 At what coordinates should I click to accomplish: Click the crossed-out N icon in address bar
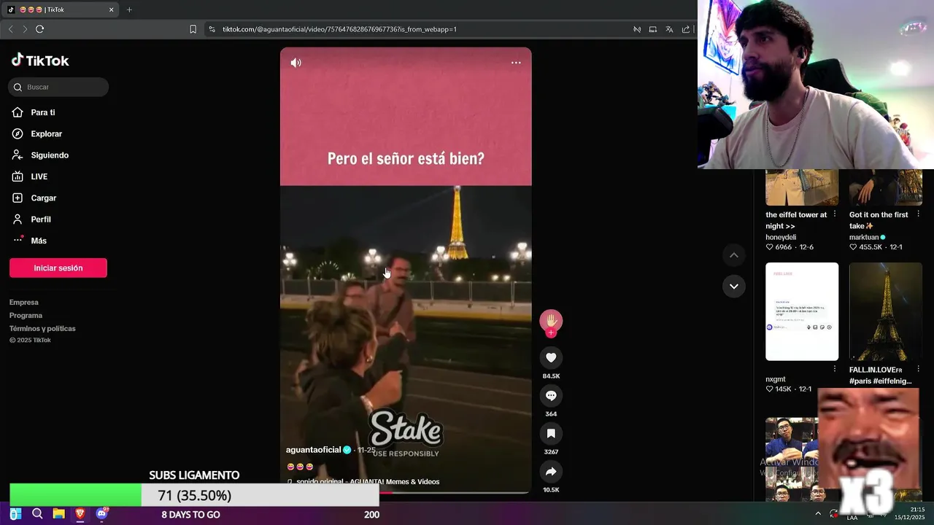click(x=637, y=29)
